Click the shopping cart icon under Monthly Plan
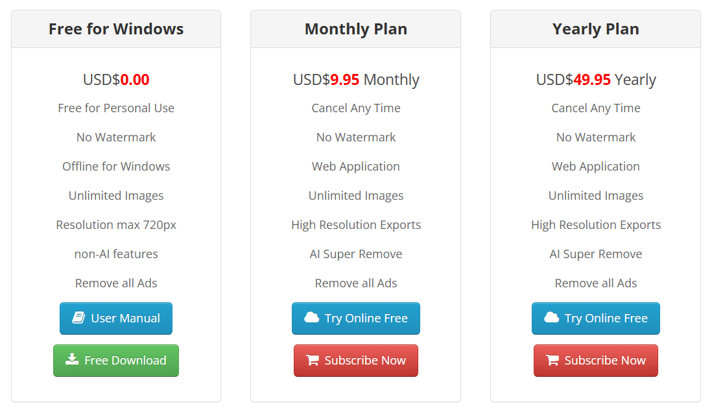Screen dimensions: 712x419 tap(313, 360)
